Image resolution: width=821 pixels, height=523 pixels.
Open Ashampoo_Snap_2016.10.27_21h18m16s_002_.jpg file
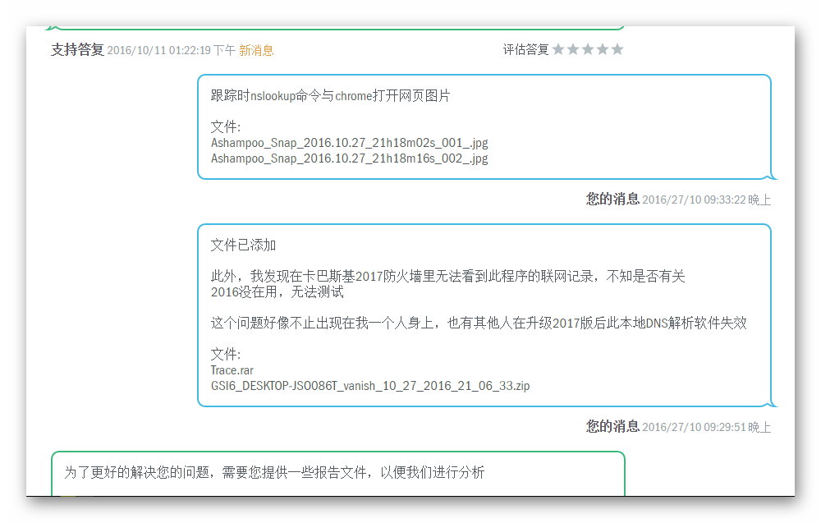(349, 158)
